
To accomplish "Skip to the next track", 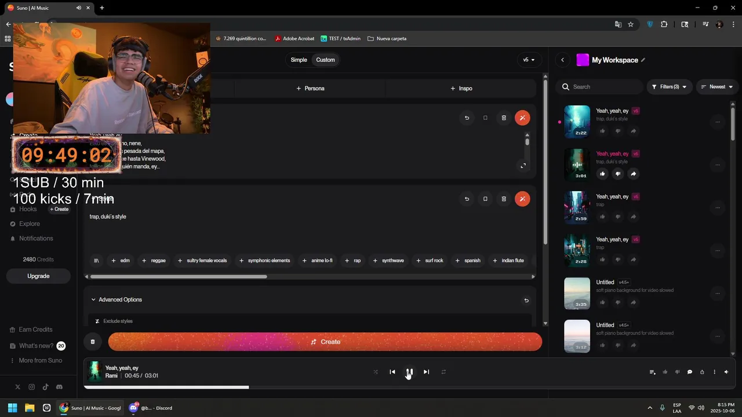I will tap(426, 372).
